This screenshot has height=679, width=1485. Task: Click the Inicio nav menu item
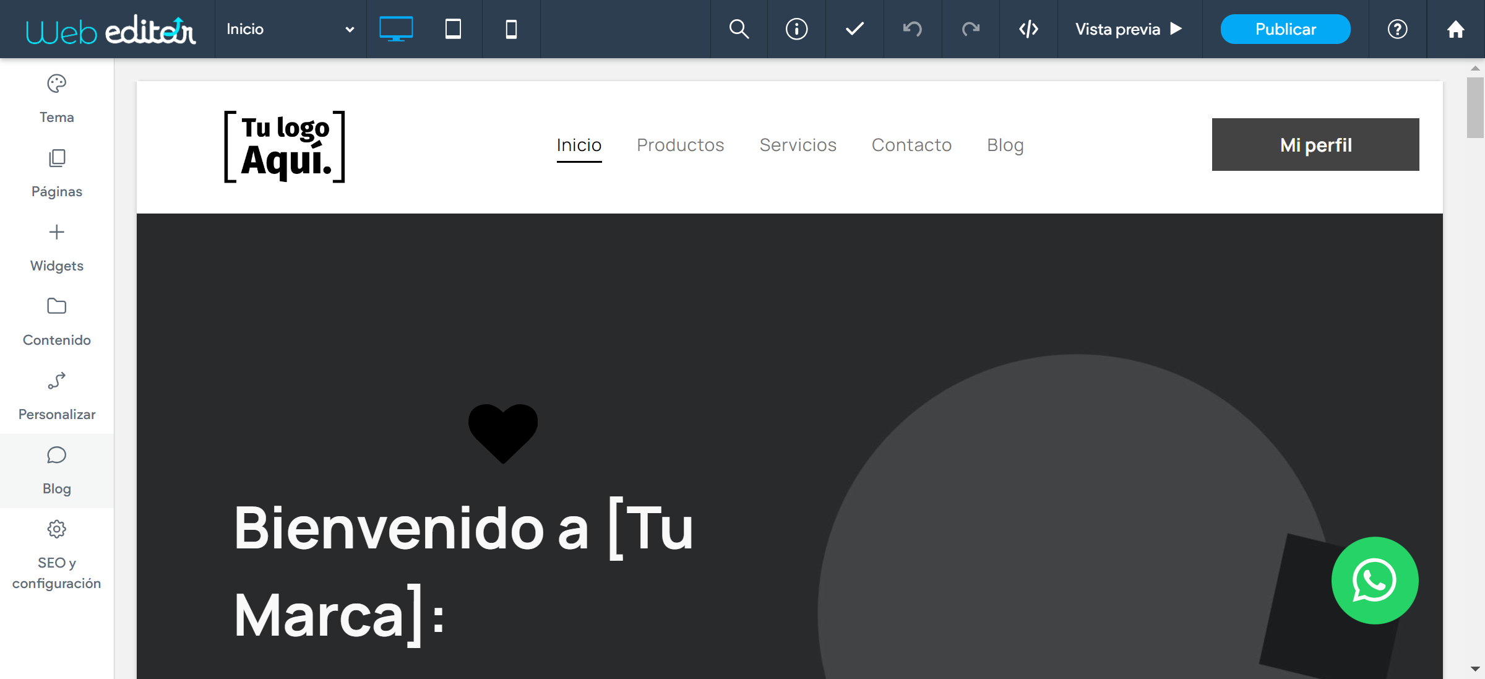pyautogui.click(x=579, y=145)
